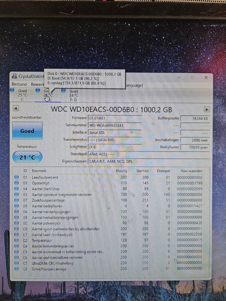This screenshot has width=226, height=301.
Task: Click status orb of Aantal herverdelingsacties row
Action: [17, 246]
